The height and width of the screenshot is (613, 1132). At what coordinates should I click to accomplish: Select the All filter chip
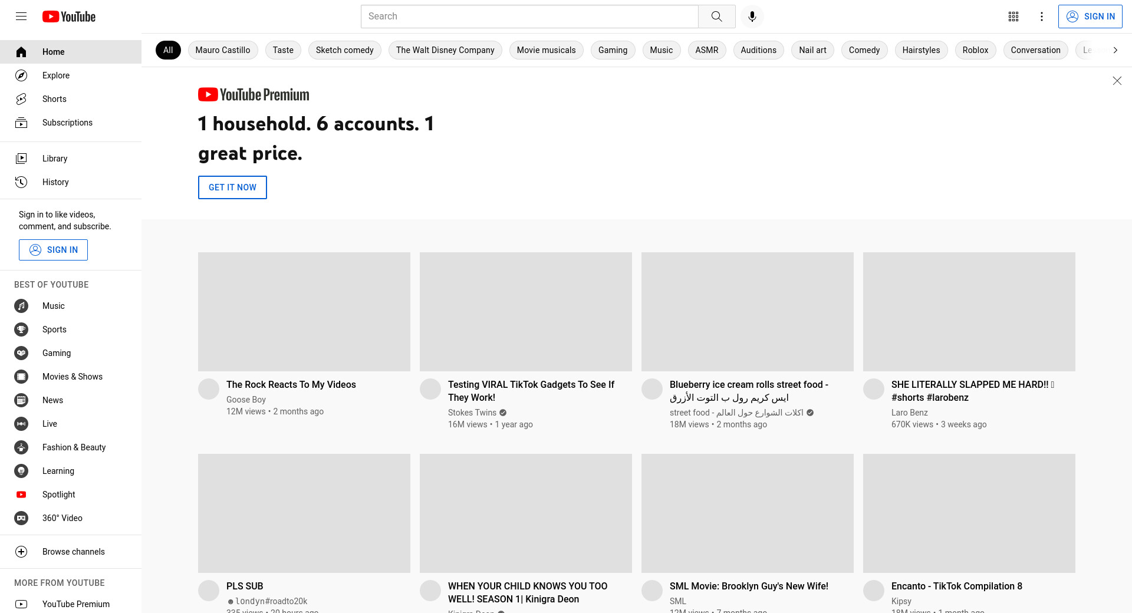pyautogui.click(x=168, y=50)
